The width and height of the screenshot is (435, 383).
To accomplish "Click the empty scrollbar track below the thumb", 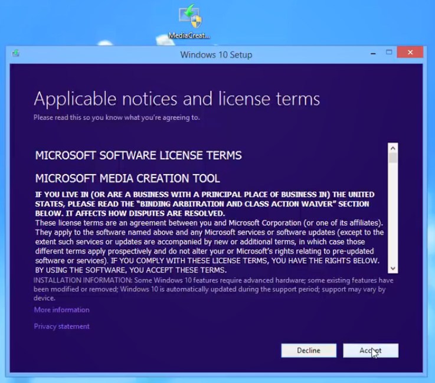I will (393, 218).
